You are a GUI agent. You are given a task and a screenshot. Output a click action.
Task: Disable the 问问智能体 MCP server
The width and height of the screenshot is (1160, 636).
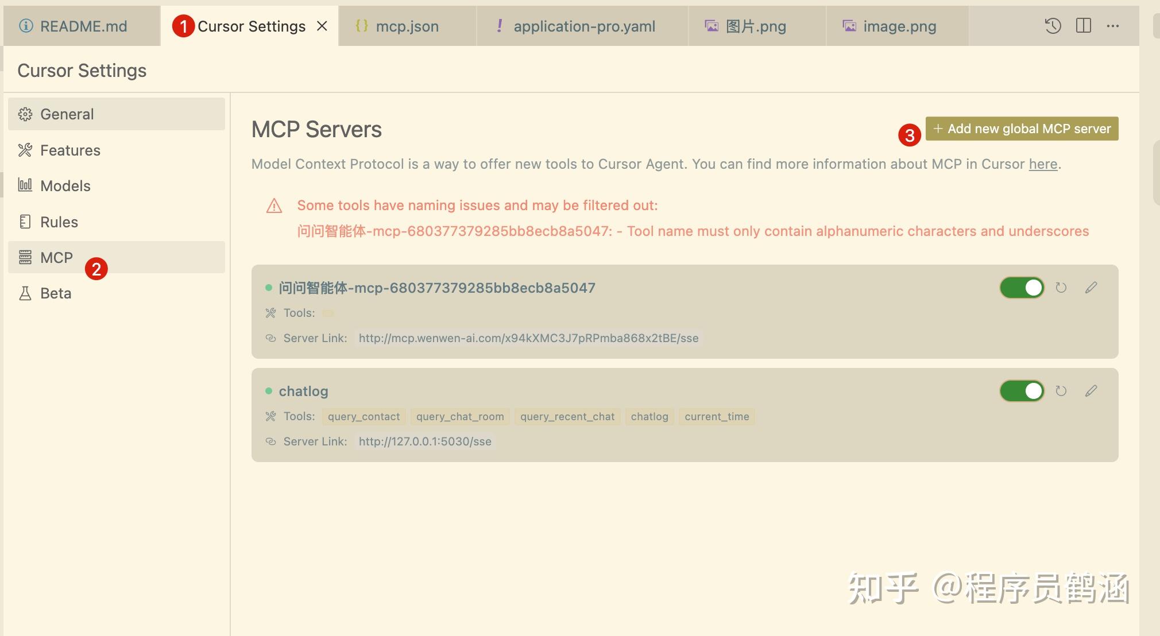tap(1022, 288)
